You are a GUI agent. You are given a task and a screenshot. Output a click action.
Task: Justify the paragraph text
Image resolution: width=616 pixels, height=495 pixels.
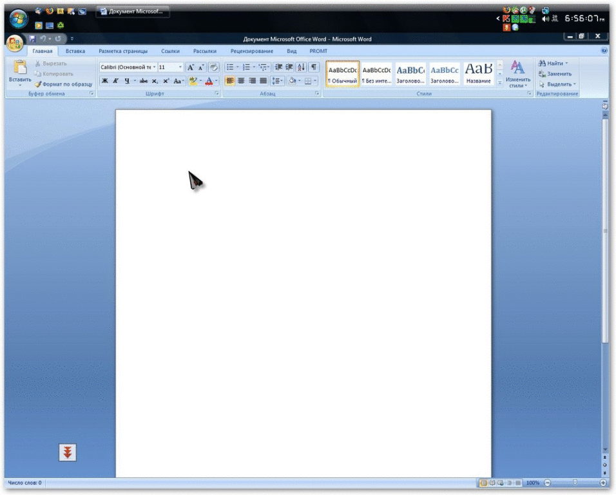263,81
